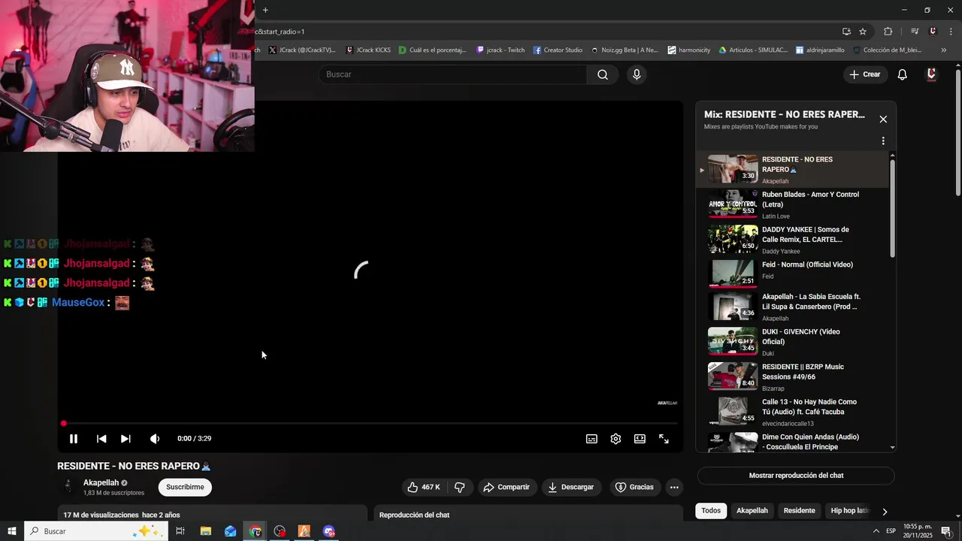Select the Residente filter chip
Viewport: 962px width, 541px height.
pos(799,511)
